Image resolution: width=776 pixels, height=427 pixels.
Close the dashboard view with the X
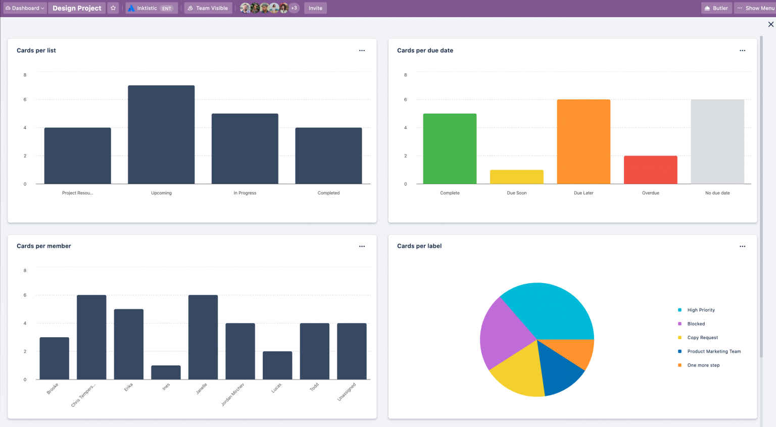770,24
